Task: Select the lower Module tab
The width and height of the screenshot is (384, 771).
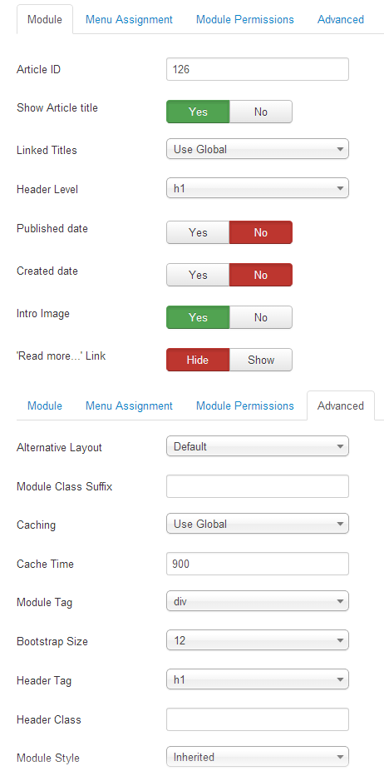Action: [x=45, y=405]
